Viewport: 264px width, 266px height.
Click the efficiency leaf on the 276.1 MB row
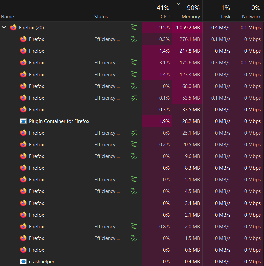tap(134, 39)
